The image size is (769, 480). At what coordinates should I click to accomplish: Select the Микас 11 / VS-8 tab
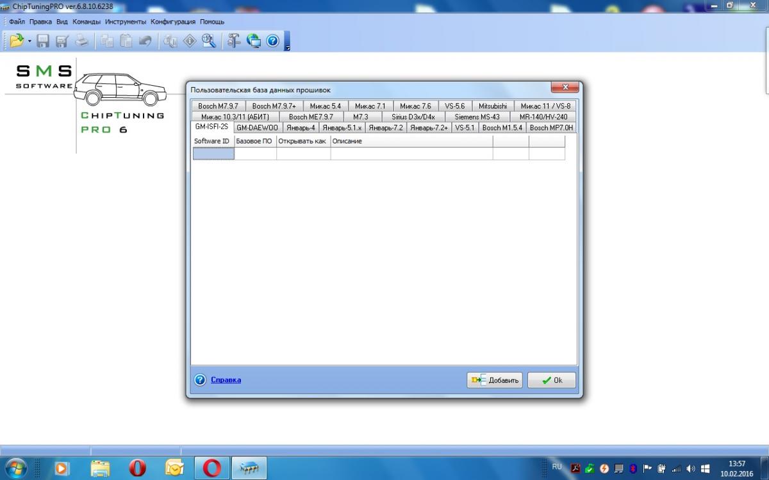click(545, 106)
